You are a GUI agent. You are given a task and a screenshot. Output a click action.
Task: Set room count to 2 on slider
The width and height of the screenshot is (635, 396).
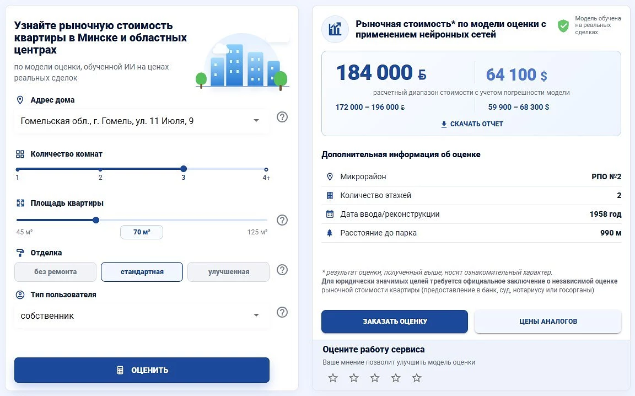point(100,169)
